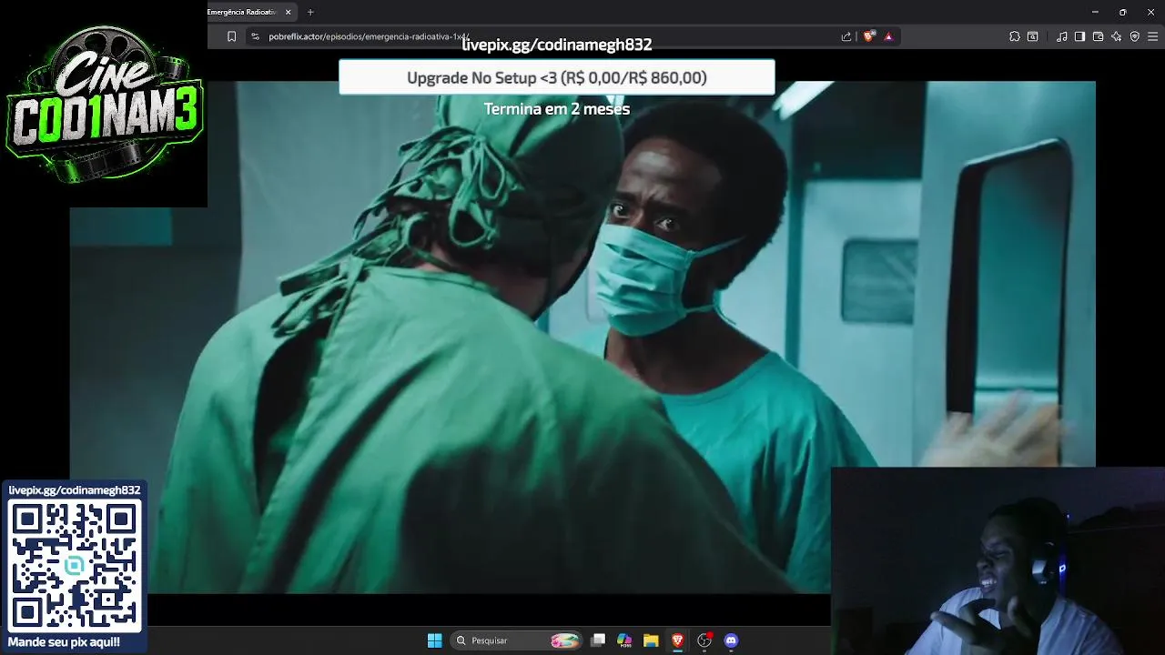Screen dimensions: 1165x655
Task: Open the browser extensions puzzle icon
Action: (1015, 36)
